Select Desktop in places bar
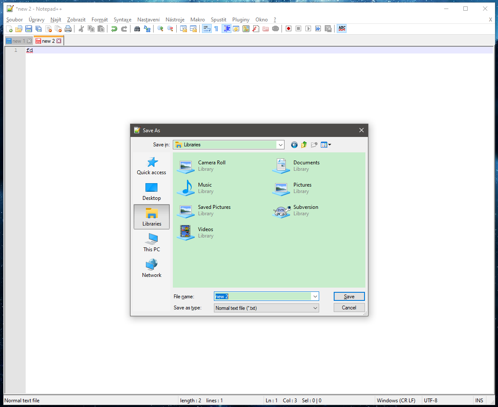Viewport: 498px width, 407px height. [151, 192]
